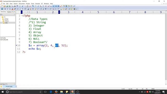Open the Tools menu
Image resolution: width=167 pixels, height=94 pixels.
point(33,4)
